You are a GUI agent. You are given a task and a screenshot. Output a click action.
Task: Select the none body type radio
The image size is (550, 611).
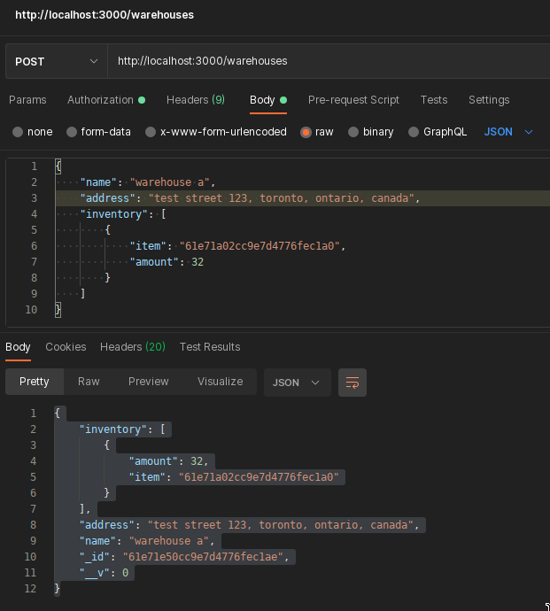point(18,132)
